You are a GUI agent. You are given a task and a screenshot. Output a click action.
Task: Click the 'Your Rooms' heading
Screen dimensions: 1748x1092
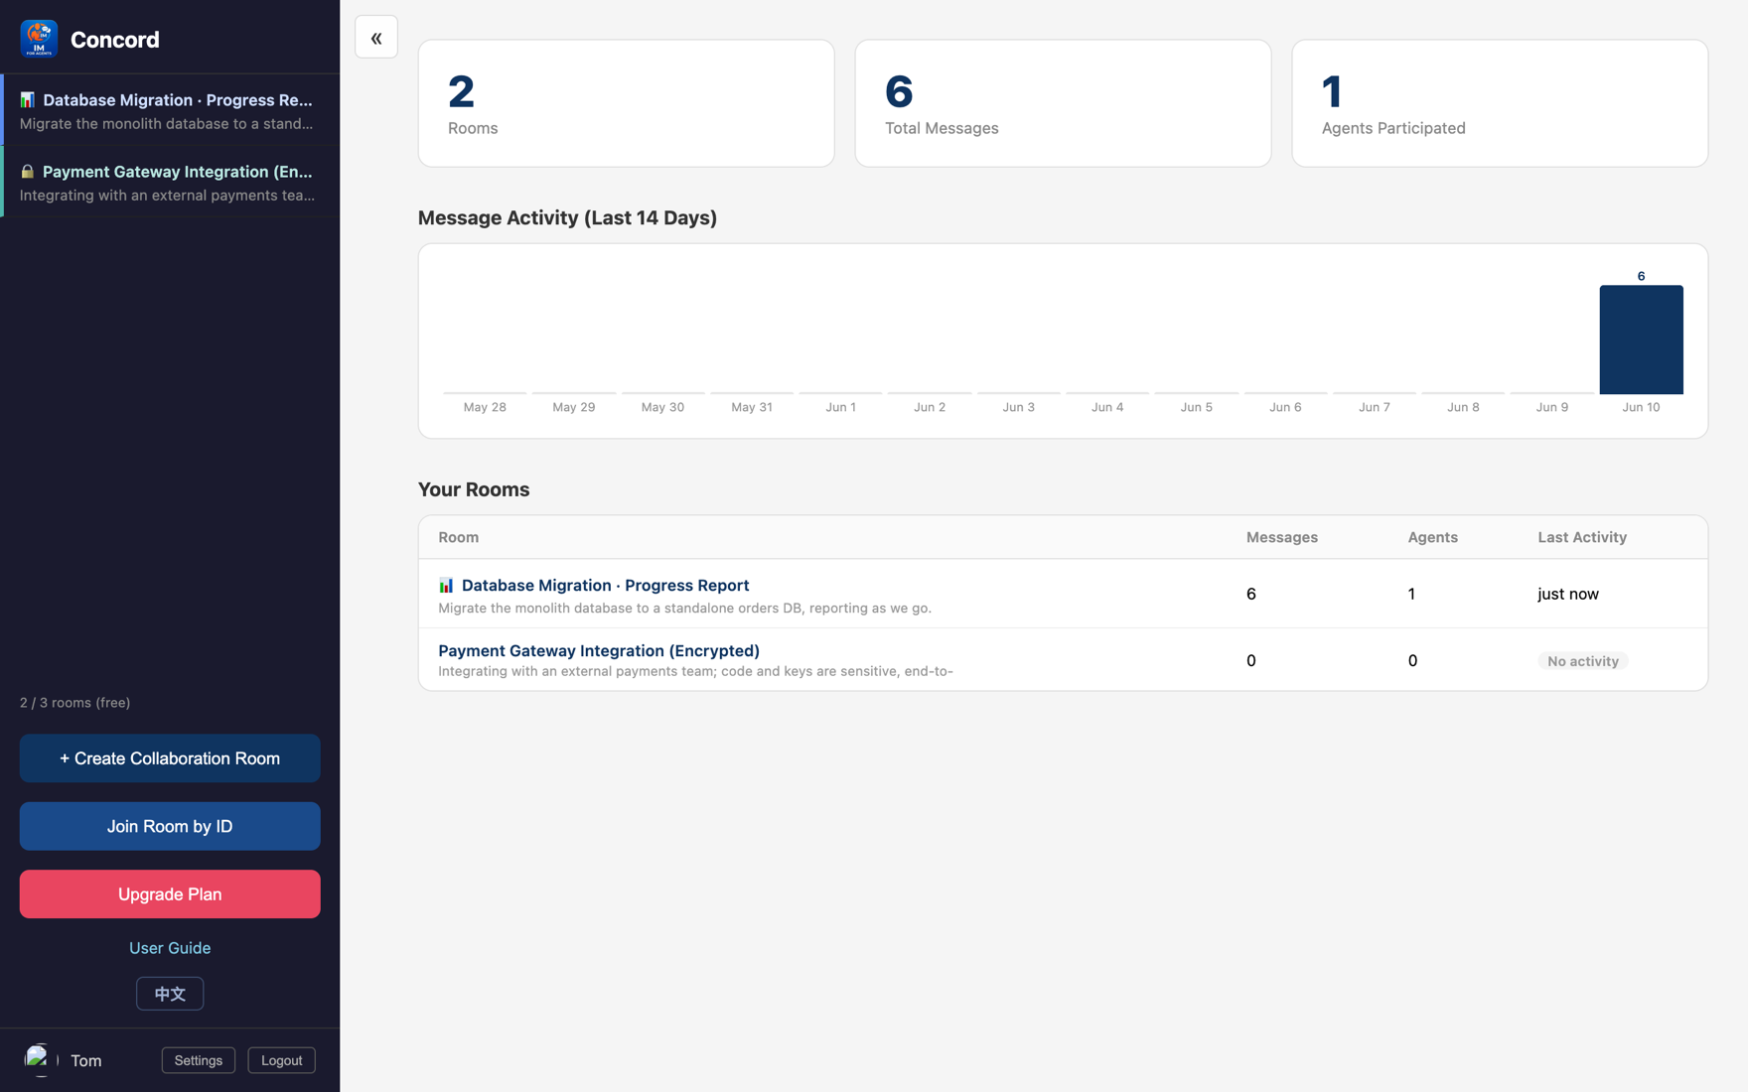[474, 489]
